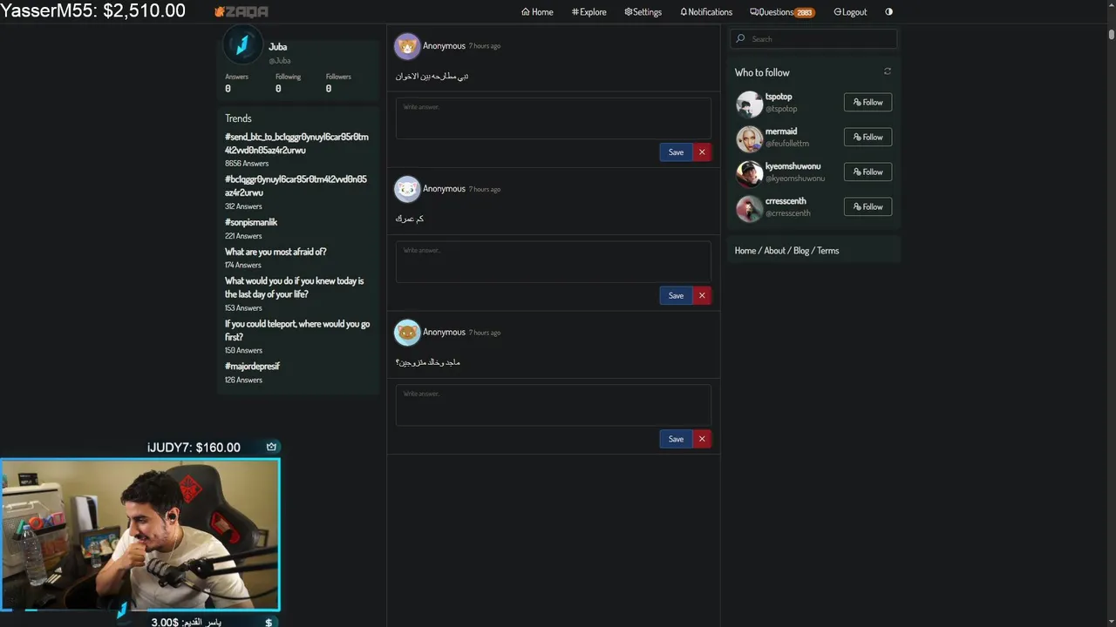Viewport: 1116px width, 627px height.
Task: Open the #sonpismanlik trend
Action: coord(251,222)
